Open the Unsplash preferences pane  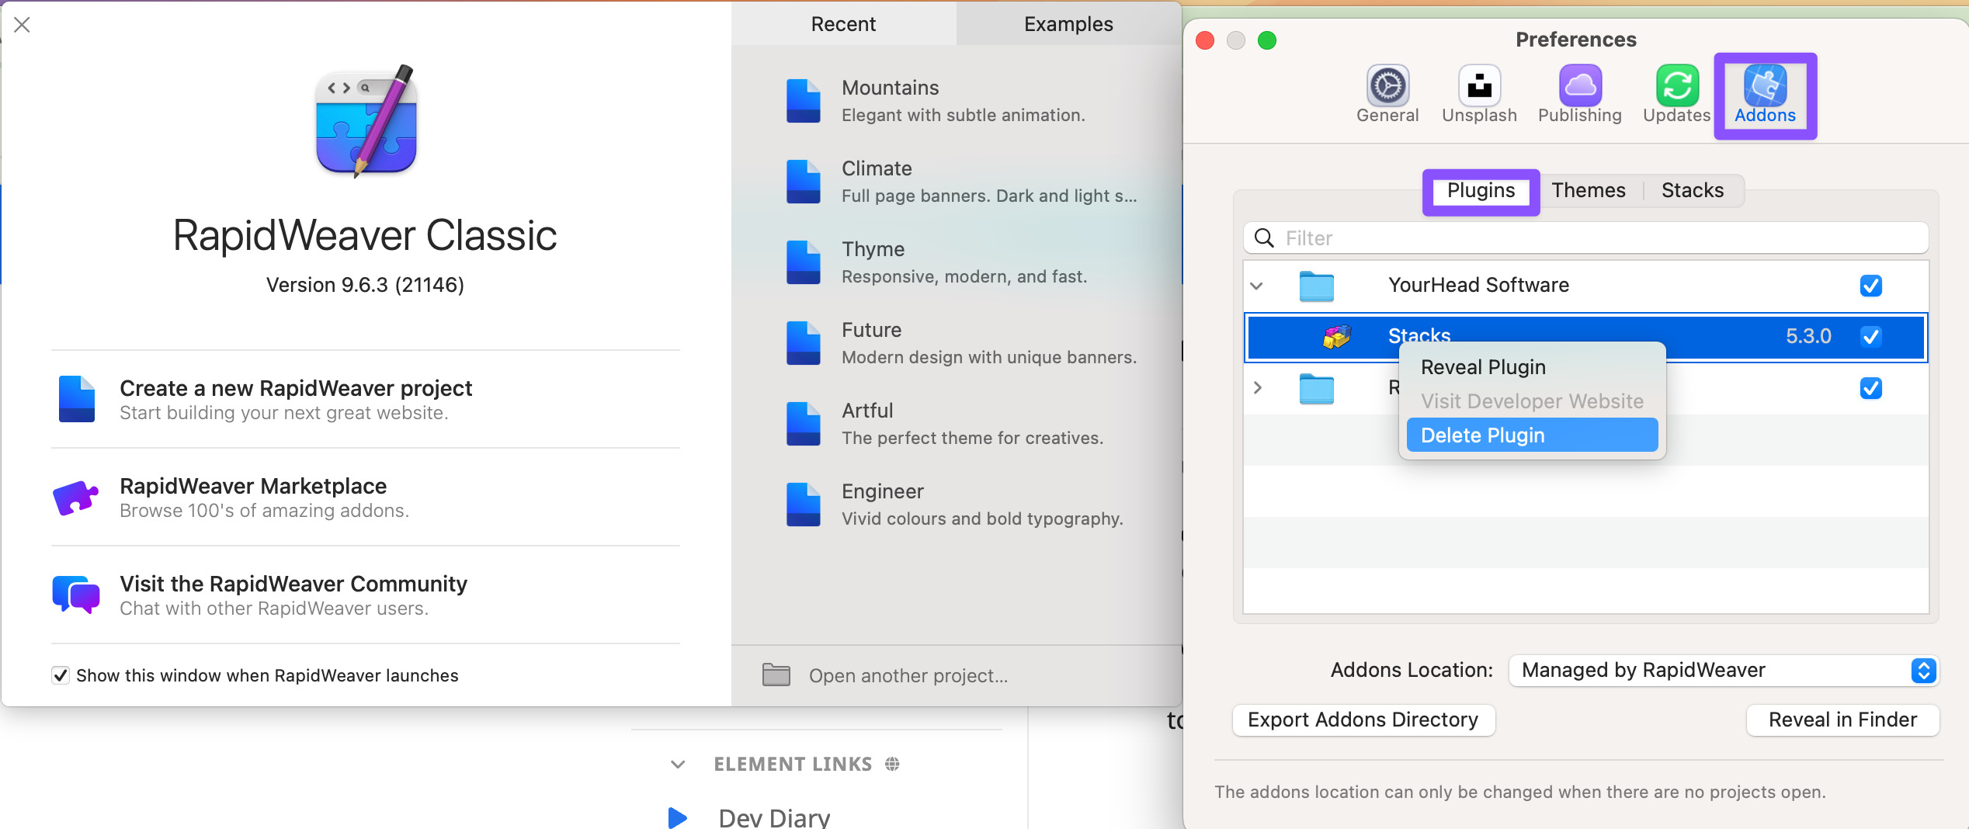pyautogui.click(x=1479, y=95)
